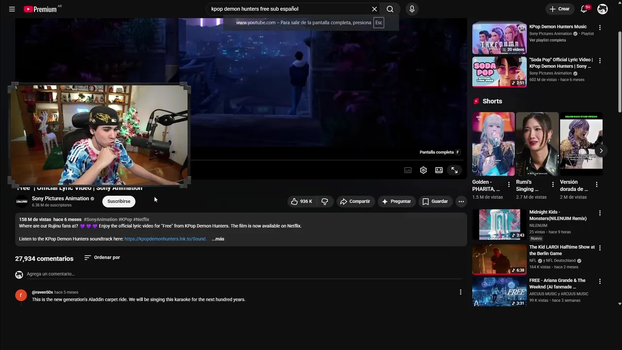The width and height of the screenshot is (622, 350).
Task: Open Ordenar por comment sorting
Action: (x=102, y=258)
